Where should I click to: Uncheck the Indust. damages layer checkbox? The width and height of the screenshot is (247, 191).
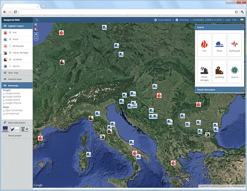click(x=10, y=52)
